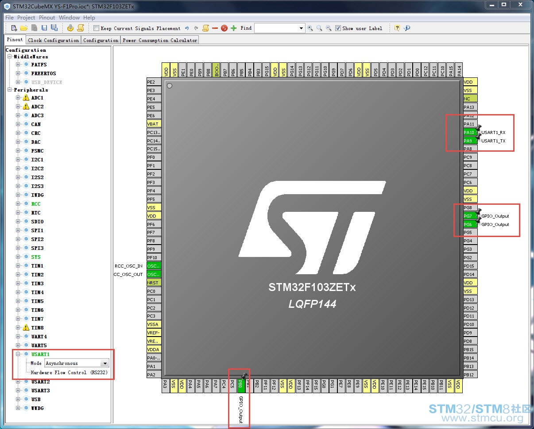Expand the RCC peripheral node
The width and height of the screenshot is (534, 429).
(18, 204)
